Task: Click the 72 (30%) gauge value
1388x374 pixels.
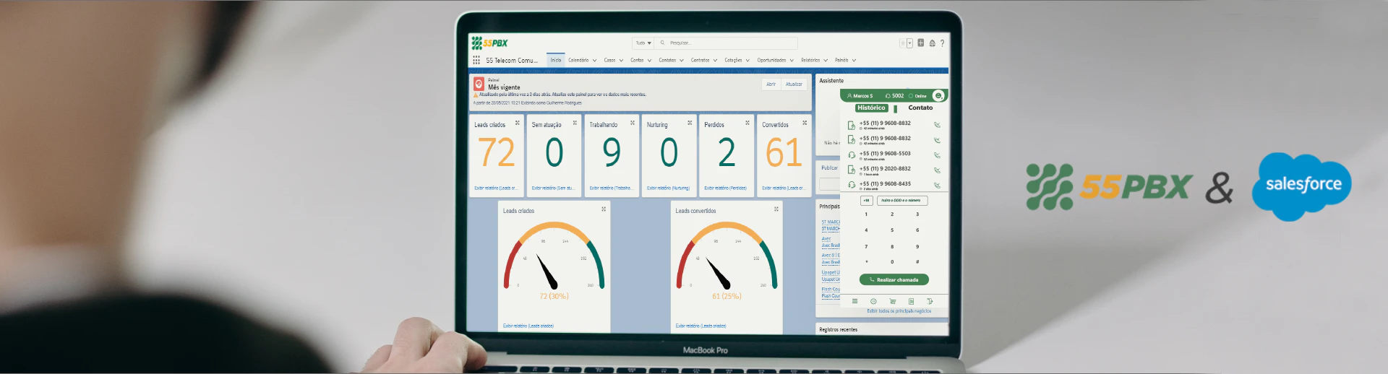Action: click(x=554, y=296)
